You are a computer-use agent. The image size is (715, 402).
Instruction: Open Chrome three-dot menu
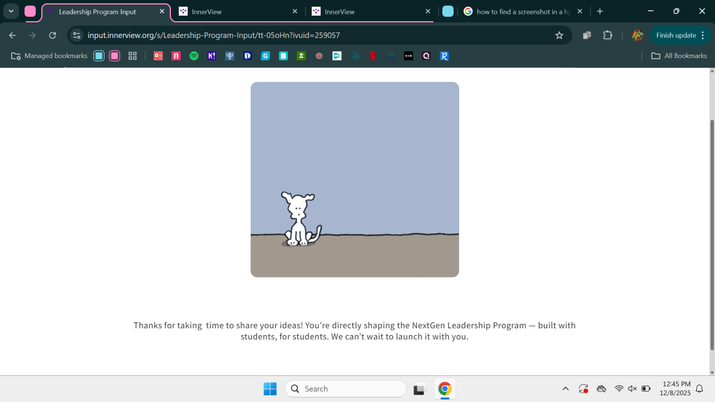pyautogui.click(x=703, y=35)
